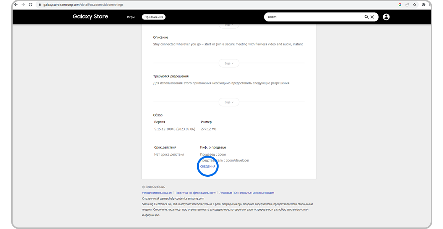443x229 pixels.
Task: Click the version text 5.15.12.10045 (2023.09.06)
Action: click(175, 129)
